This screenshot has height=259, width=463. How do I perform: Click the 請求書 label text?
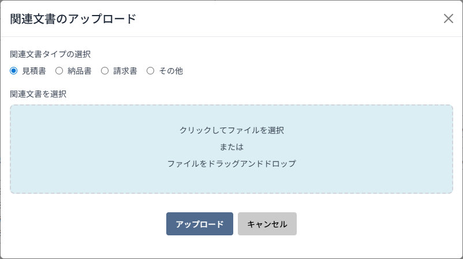pos(125,71)
